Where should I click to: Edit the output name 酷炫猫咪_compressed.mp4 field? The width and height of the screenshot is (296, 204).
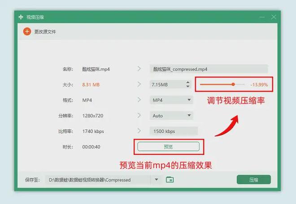click(209, 69)
